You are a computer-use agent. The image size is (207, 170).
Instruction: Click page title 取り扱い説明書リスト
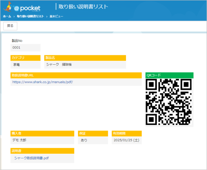click(83, 7)
